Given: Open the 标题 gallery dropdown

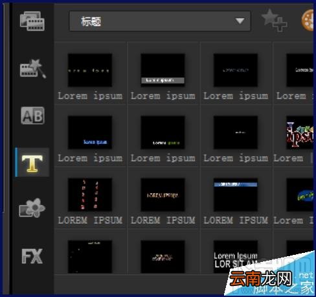Looking at the screenshot, I should (160, 21).
